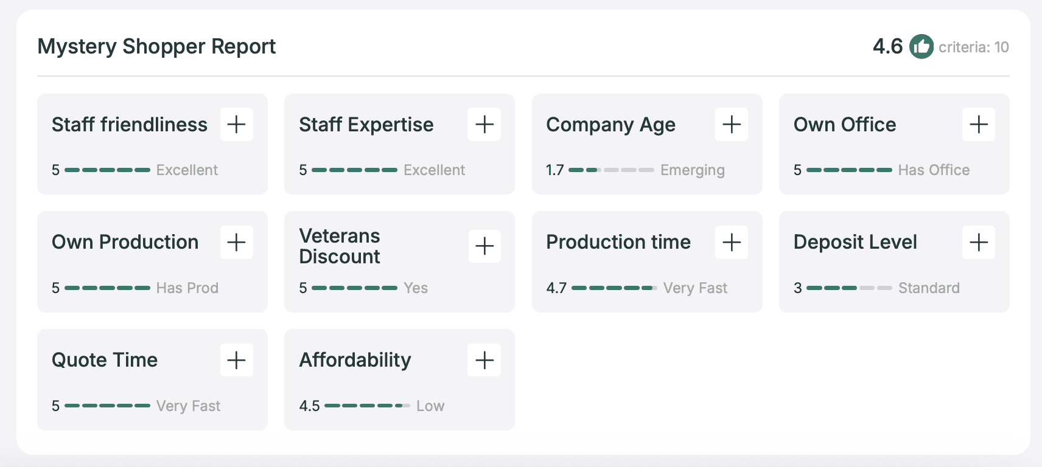Click the Production time rating bar
This screenshot has height=467, width=1042.
pyautogui.click(x=614, y=288)
